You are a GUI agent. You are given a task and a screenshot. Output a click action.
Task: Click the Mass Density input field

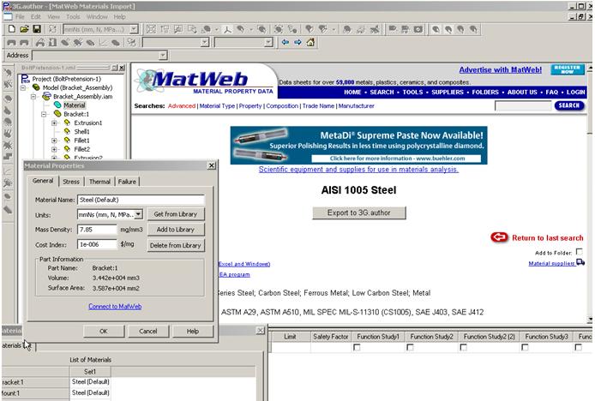(97, 229)
